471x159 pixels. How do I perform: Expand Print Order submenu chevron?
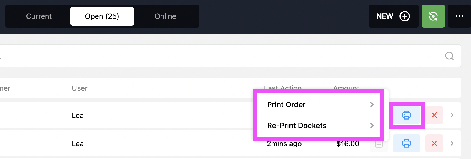tap(372, 105)
